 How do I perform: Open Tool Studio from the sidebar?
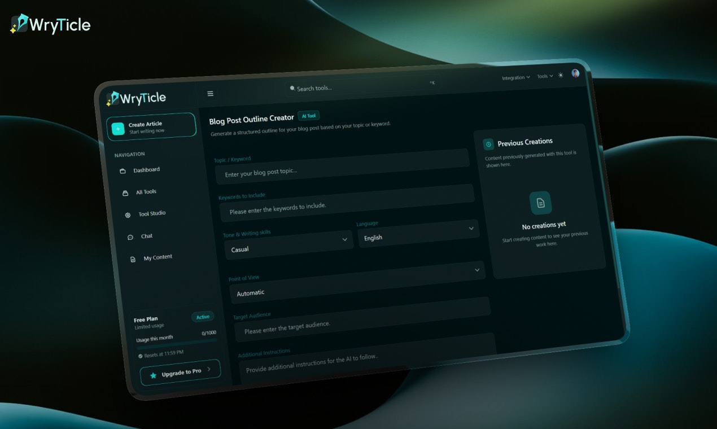152,214
